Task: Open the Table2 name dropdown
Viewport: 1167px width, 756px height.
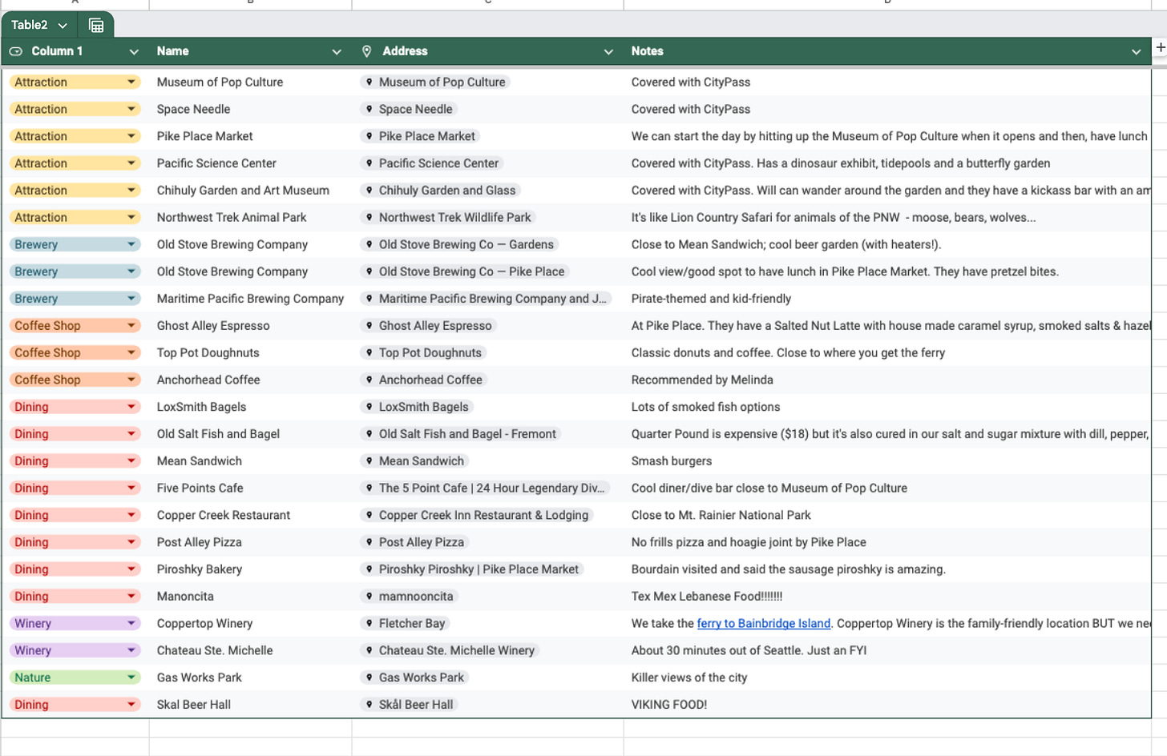Action: point(63,25)
